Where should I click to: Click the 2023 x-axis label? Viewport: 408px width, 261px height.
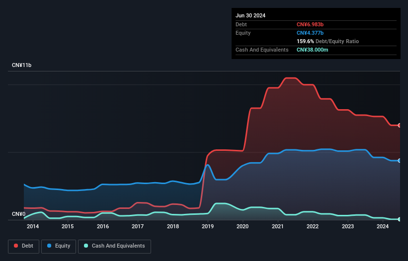click(348, 226)
